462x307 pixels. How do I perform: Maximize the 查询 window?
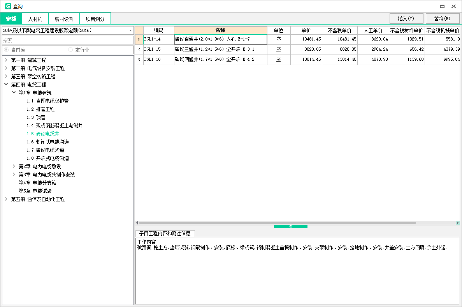tap(442, 6)
